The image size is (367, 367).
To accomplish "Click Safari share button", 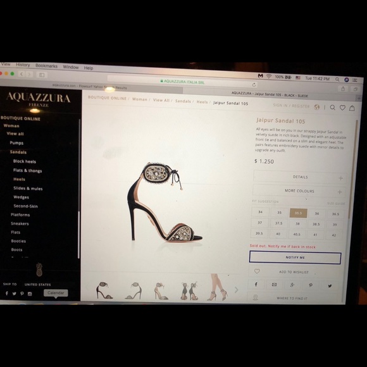I will 343,89.
